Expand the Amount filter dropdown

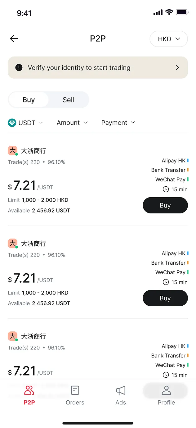[72, 123]
